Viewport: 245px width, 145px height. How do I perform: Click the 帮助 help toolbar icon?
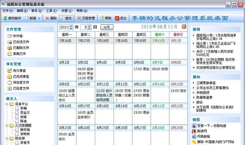[x=102, y=18]
